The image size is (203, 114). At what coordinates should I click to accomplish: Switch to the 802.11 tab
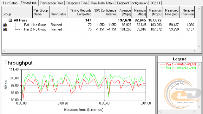point(155,3)
